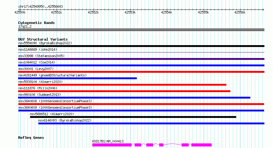This screenshot has width=273, height=148.
Task: Click the esv33998 (Stefansson2005) purple bar
Action: pyautogui.click(x=141, y=59)
